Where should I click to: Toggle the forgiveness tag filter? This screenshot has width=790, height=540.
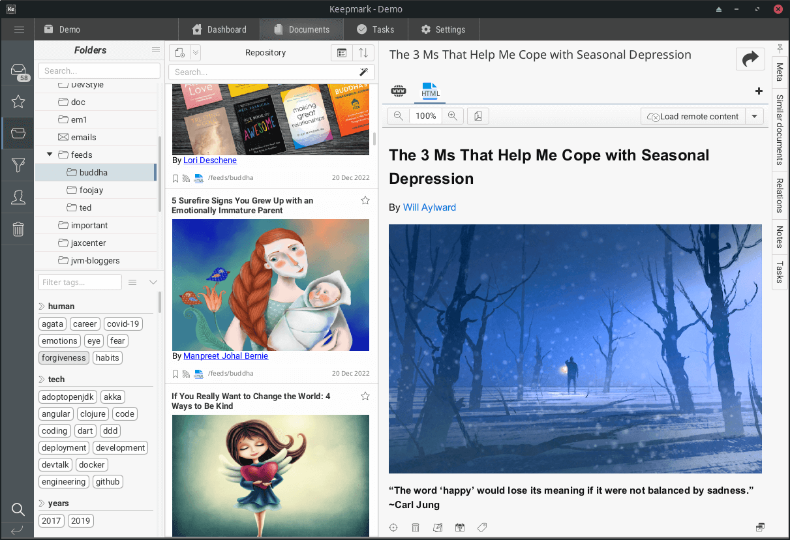click(x=63, y=357)
